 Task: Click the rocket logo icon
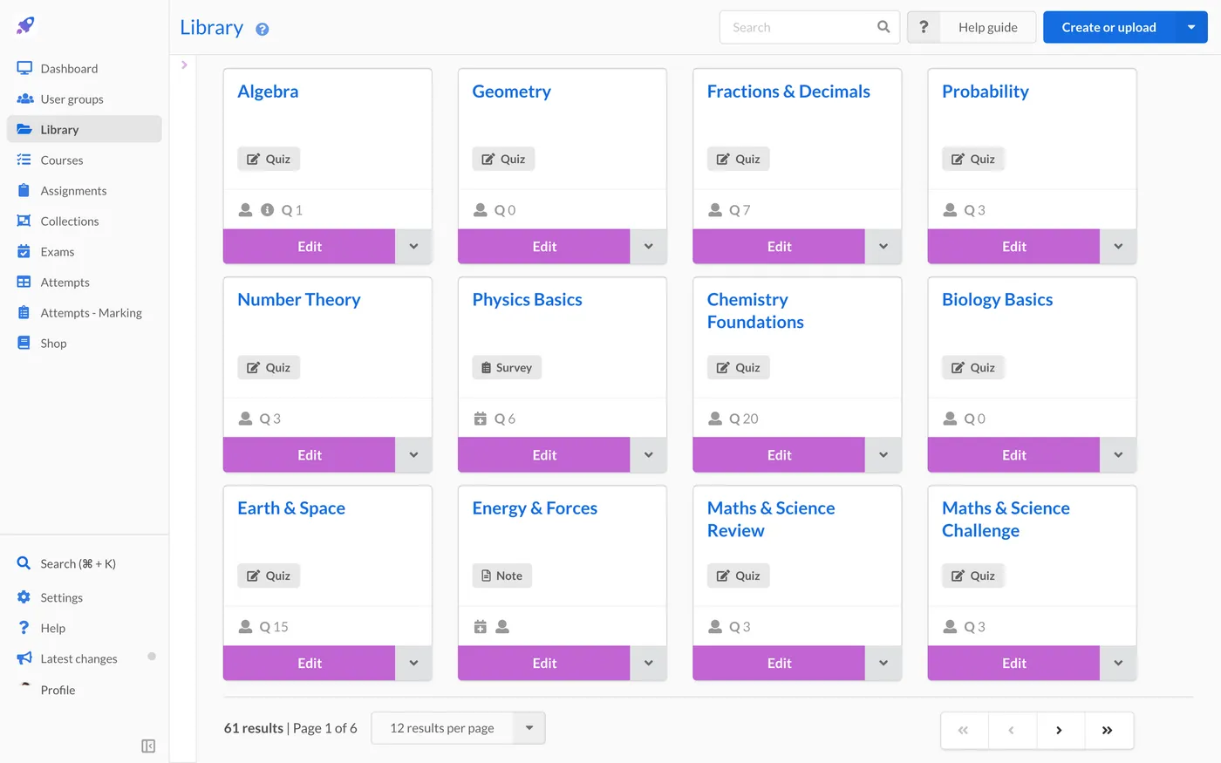pyautogui.click(x=25, y=25)
